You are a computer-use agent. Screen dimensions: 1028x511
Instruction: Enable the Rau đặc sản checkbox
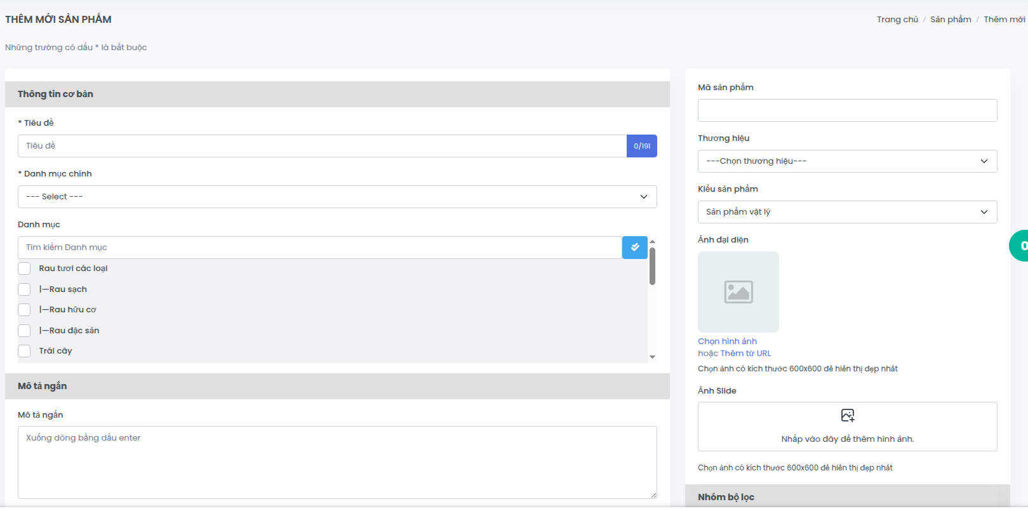pyautogui.click(x=24, y=331)
